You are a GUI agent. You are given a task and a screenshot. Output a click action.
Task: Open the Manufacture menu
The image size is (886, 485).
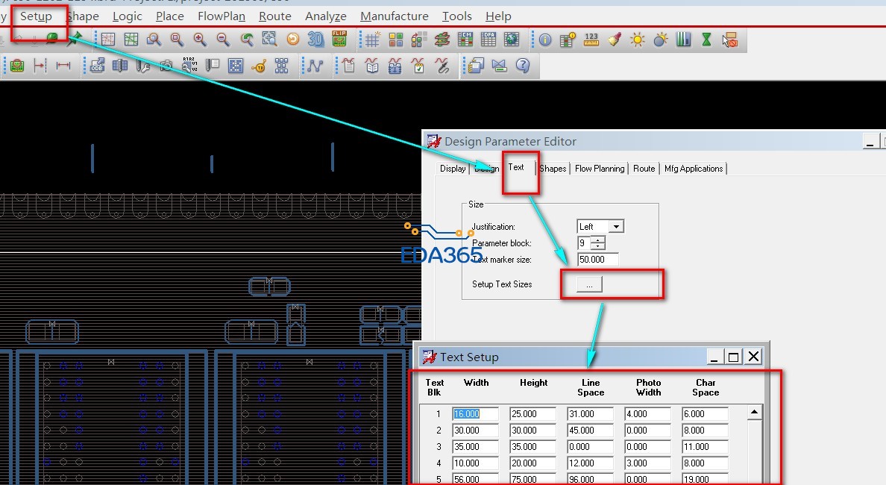click(x=394, y=16)
